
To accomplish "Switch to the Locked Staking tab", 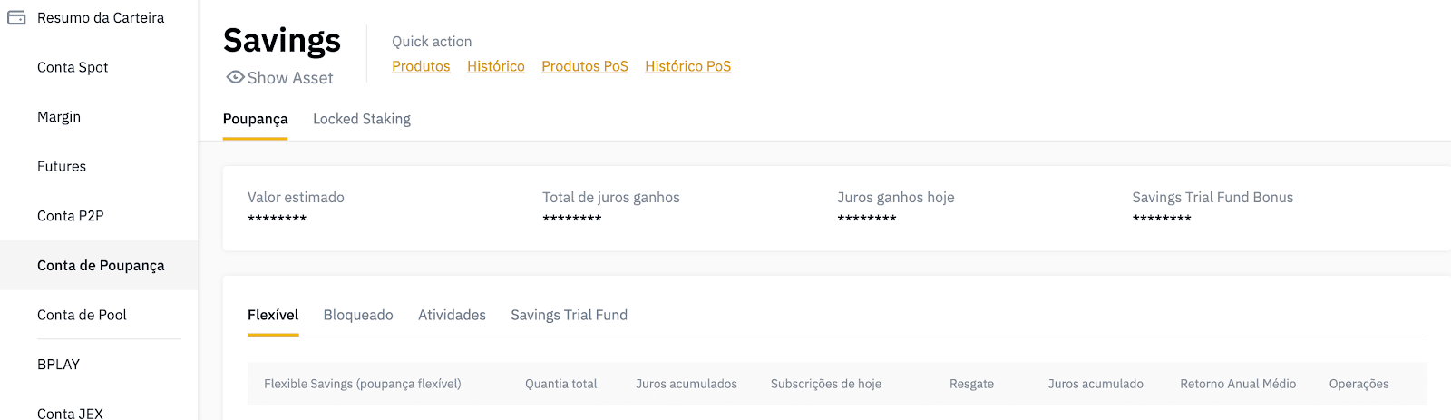I will coord(362,119).
